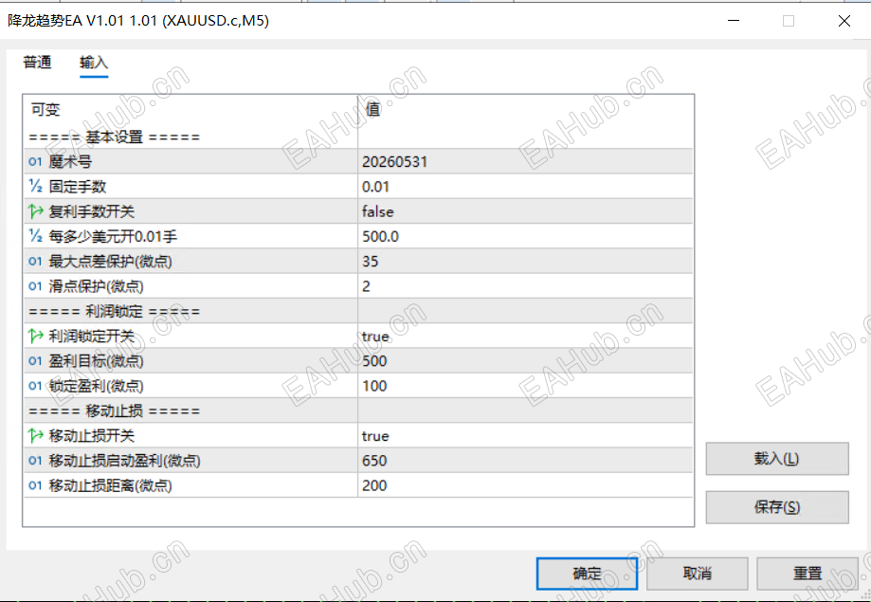Select the 锁定盈利(微点) label

pos(96,386)
